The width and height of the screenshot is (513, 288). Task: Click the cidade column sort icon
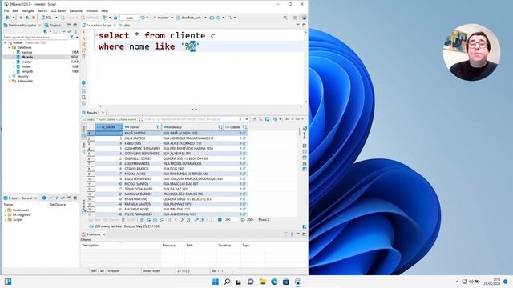pyautogui.click(x=244, y=127)
